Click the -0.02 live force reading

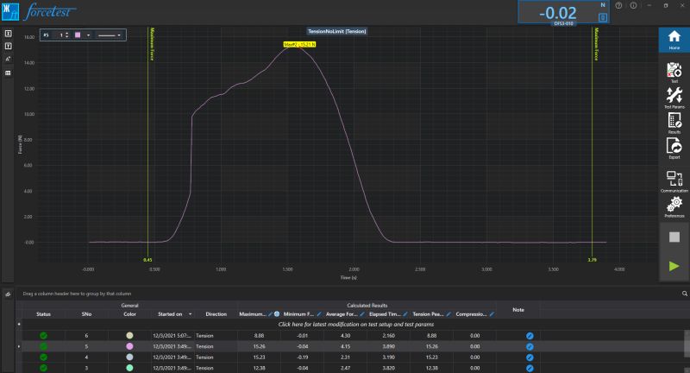coord(557,13)
